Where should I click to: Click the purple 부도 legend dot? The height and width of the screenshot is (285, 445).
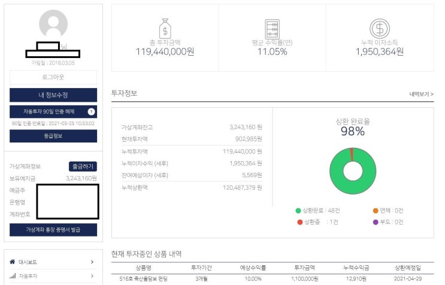click(376, 222)
